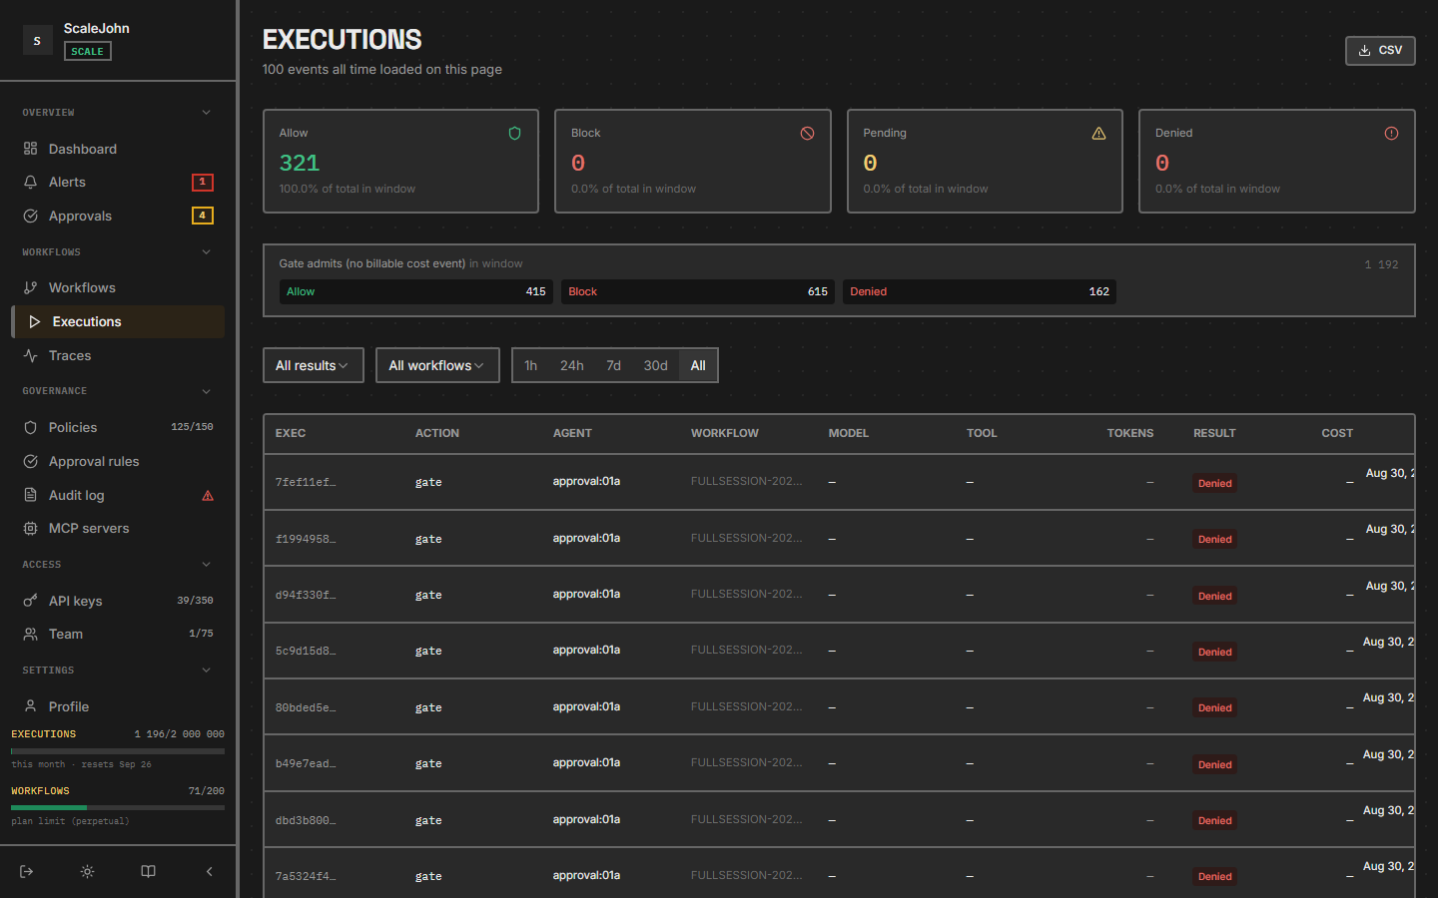Click approval:01a agent in row dbd3b800

click(x=586, y=819)
